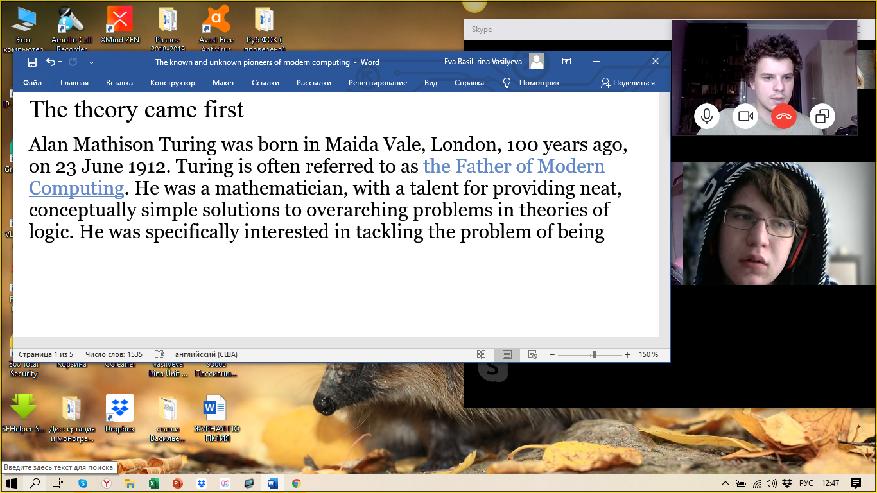Expand the undo history dropdown arrow

60,62
